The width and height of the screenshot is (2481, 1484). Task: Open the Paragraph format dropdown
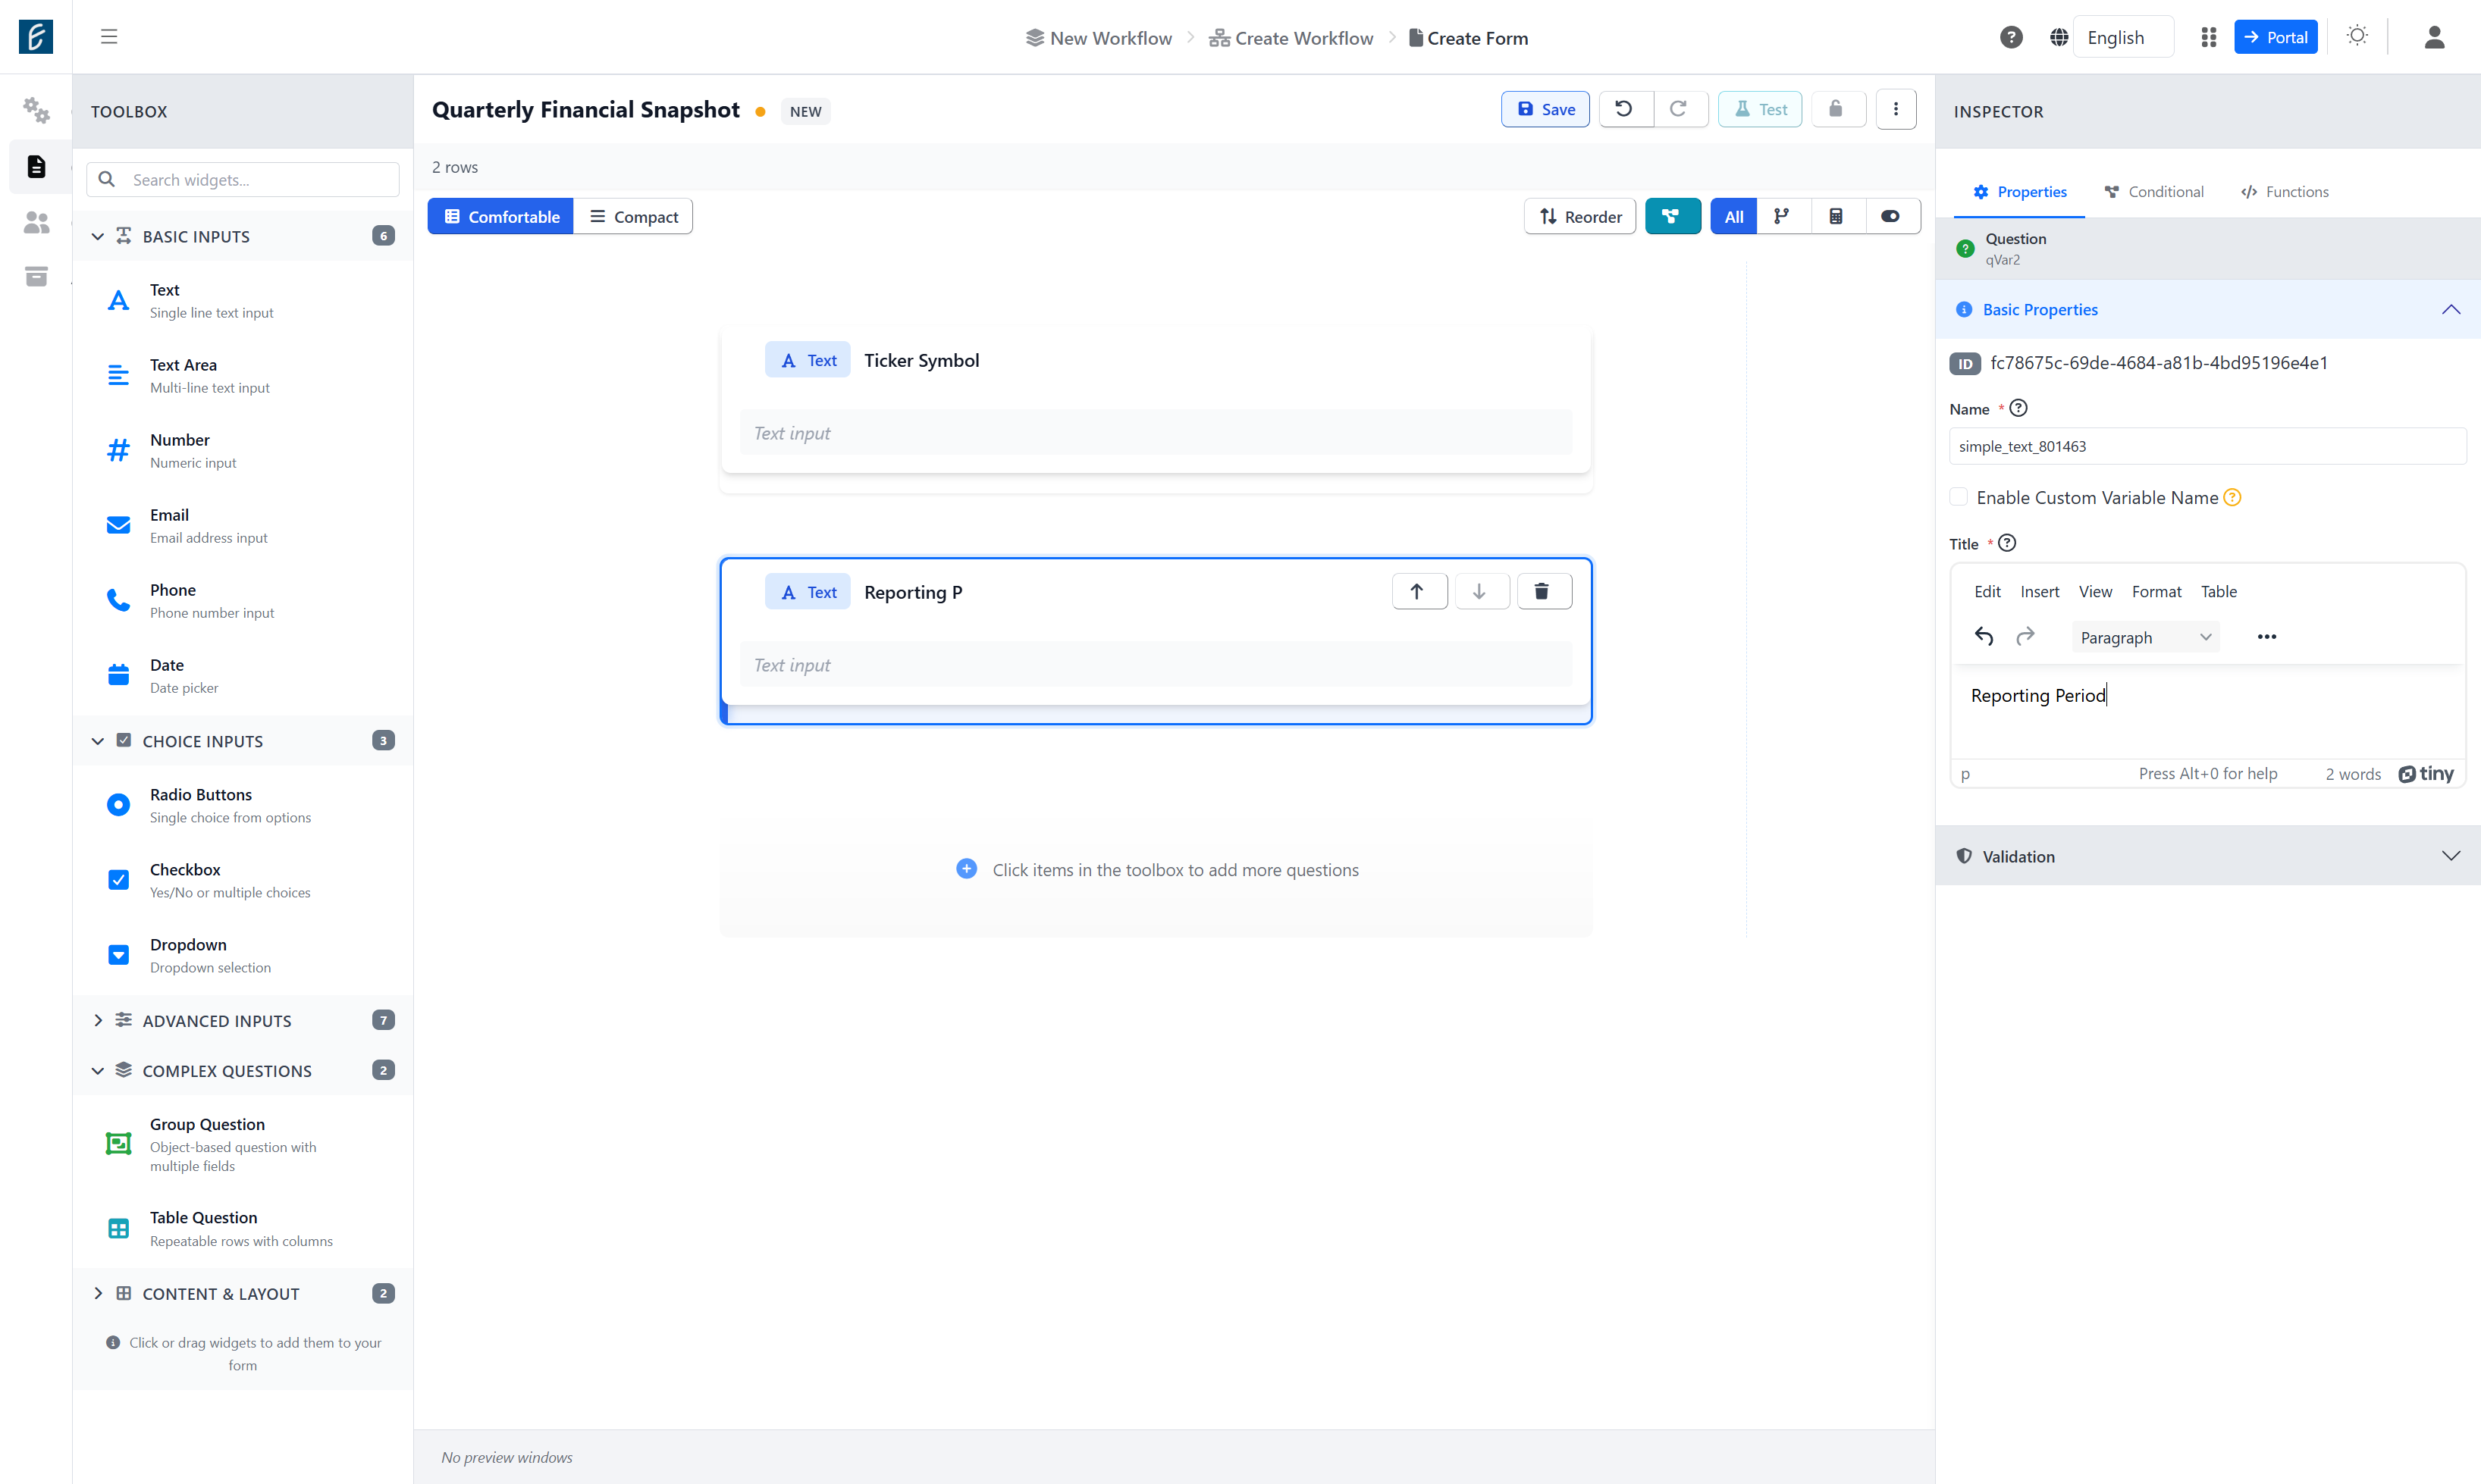point(2145,637)
